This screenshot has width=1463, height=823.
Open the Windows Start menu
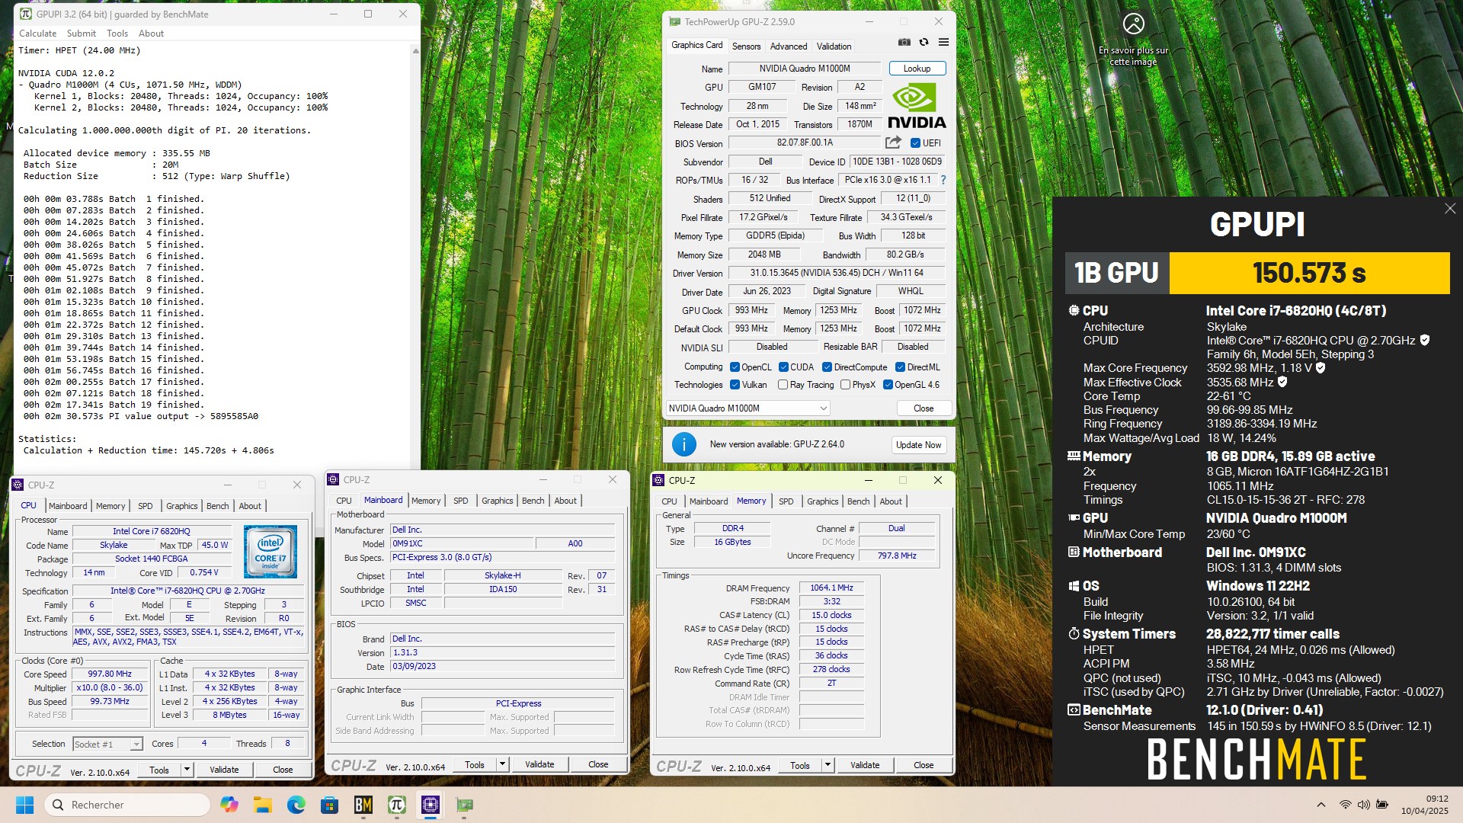click(24, 805)
